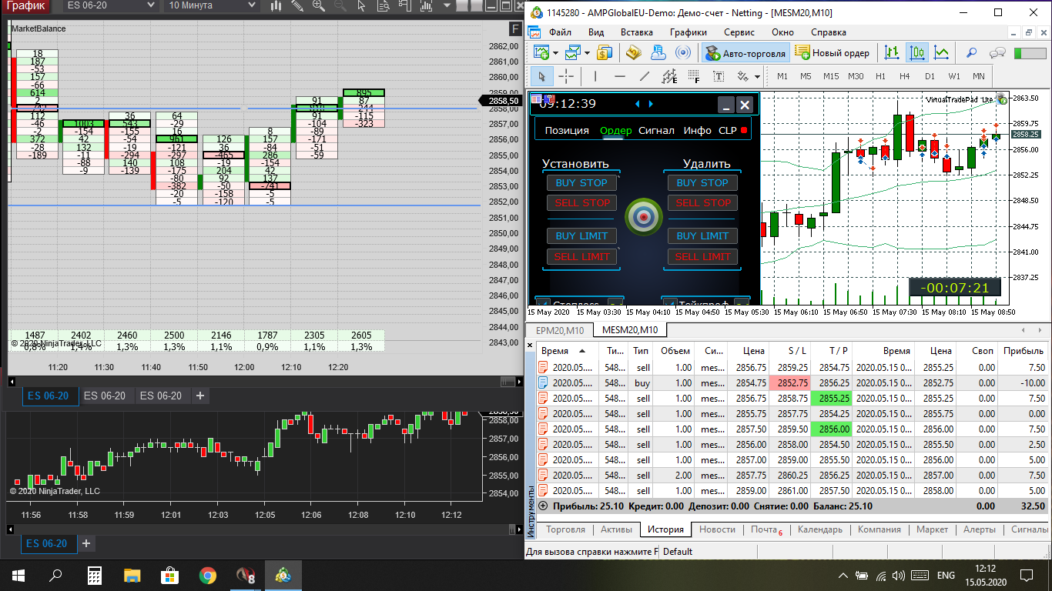This screenshot has height=591, width=1052.
Task: Open the Navigator folder icon in MetaTrader
Action: click(634, 53)
